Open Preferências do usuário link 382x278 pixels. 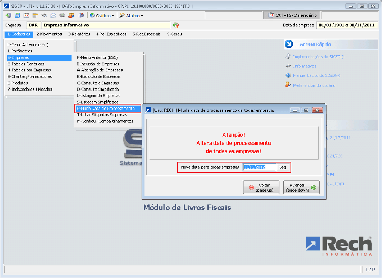pos(314,85)
